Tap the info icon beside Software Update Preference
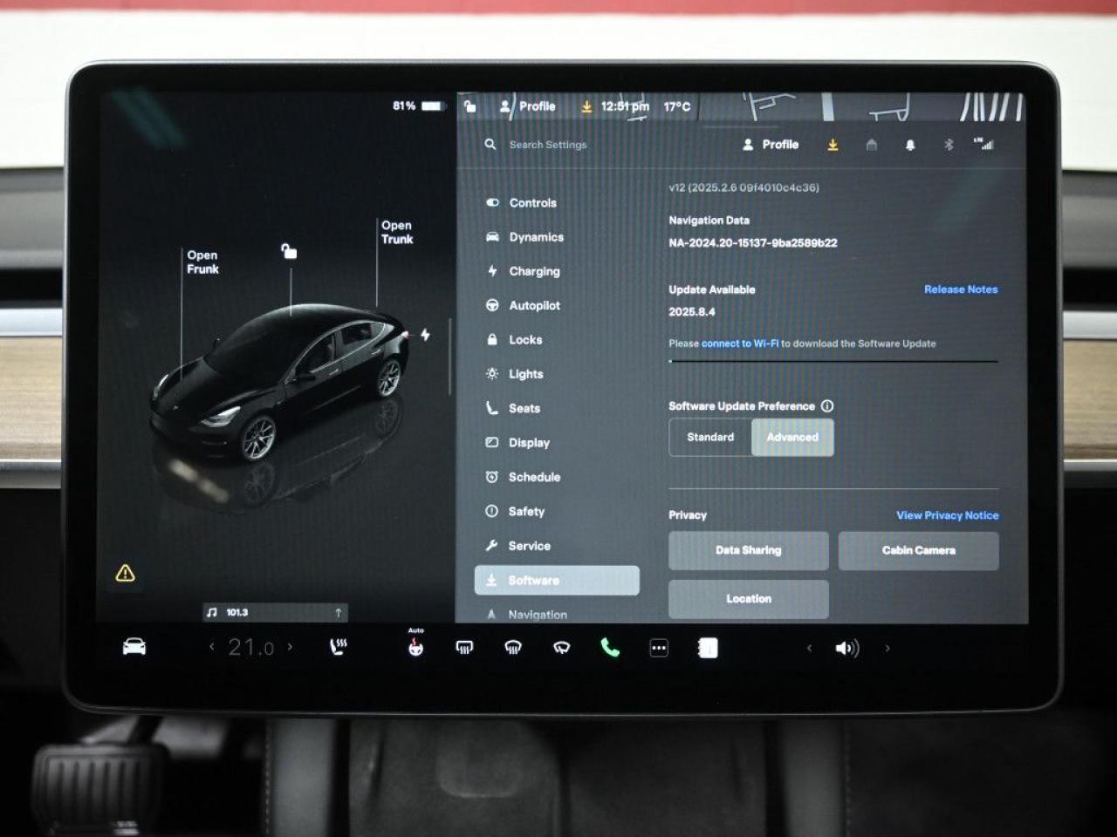Image resolution: width=1117 pixels, height=837 pixels. 827,406
